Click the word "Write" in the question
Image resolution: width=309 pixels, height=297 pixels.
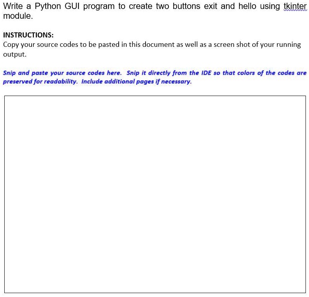click(13, 6)
